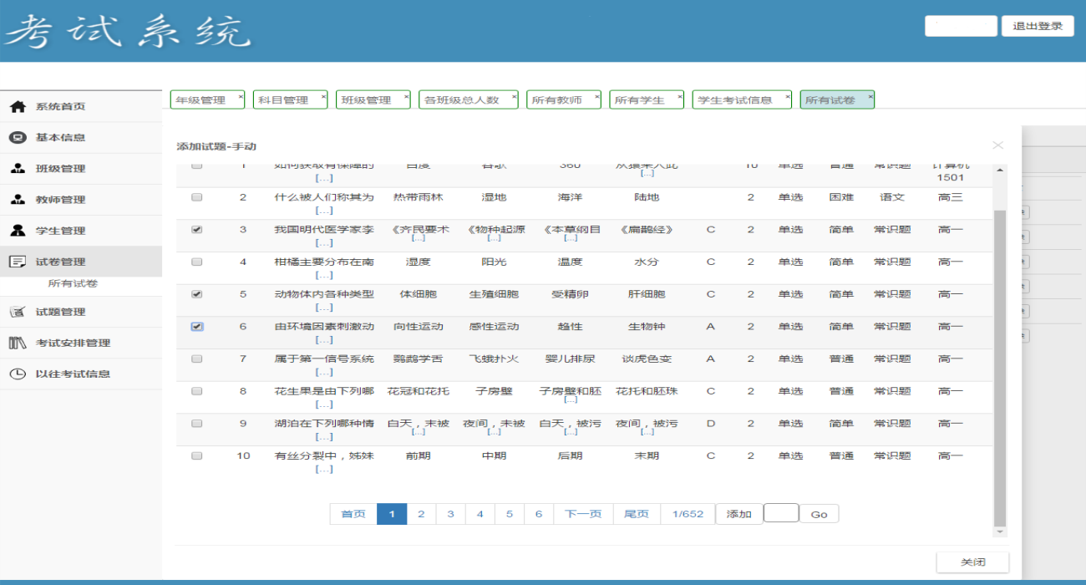The image size is (1086, 585).
Task: Open 所有试卷 submenu item in sidebar
Action: point(73,284)
